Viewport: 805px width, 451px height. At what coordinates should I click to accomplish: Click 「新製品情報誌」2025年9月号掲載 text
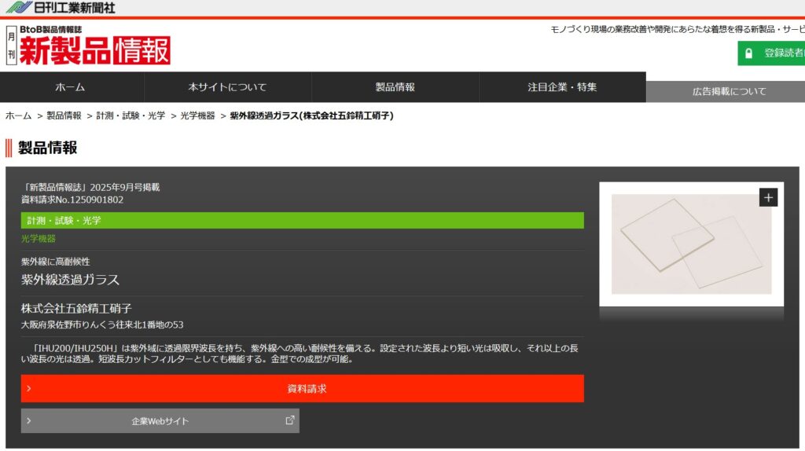[91, 187]
